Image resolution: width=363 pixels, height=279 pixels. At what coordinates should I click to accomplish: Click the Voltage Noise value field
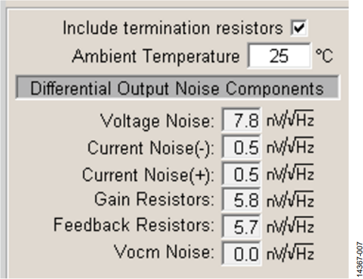pos(242,120)
